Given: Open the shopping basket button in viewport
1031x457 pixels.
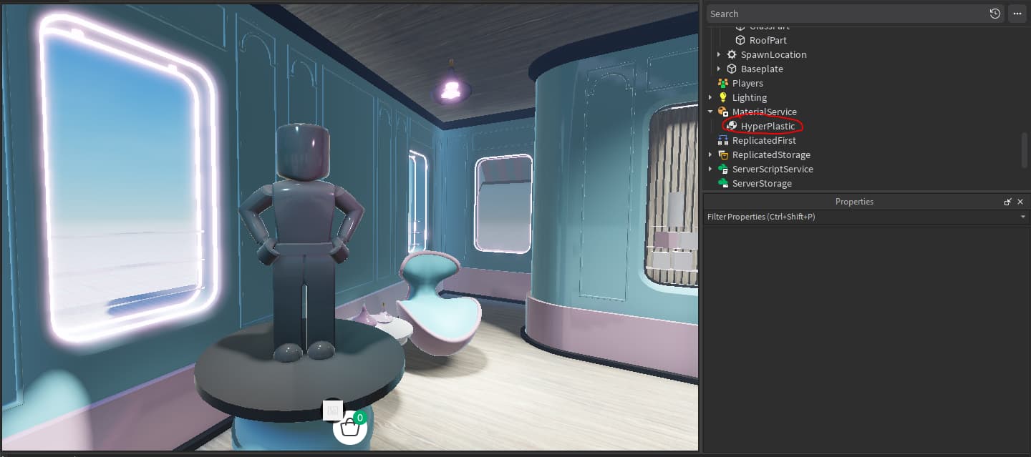Looking at the screenshot, I should click(350, 428).
